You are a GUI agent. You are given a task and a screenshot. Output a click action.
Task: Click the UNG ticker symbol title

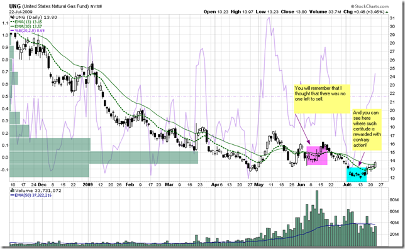click(14, 6)
